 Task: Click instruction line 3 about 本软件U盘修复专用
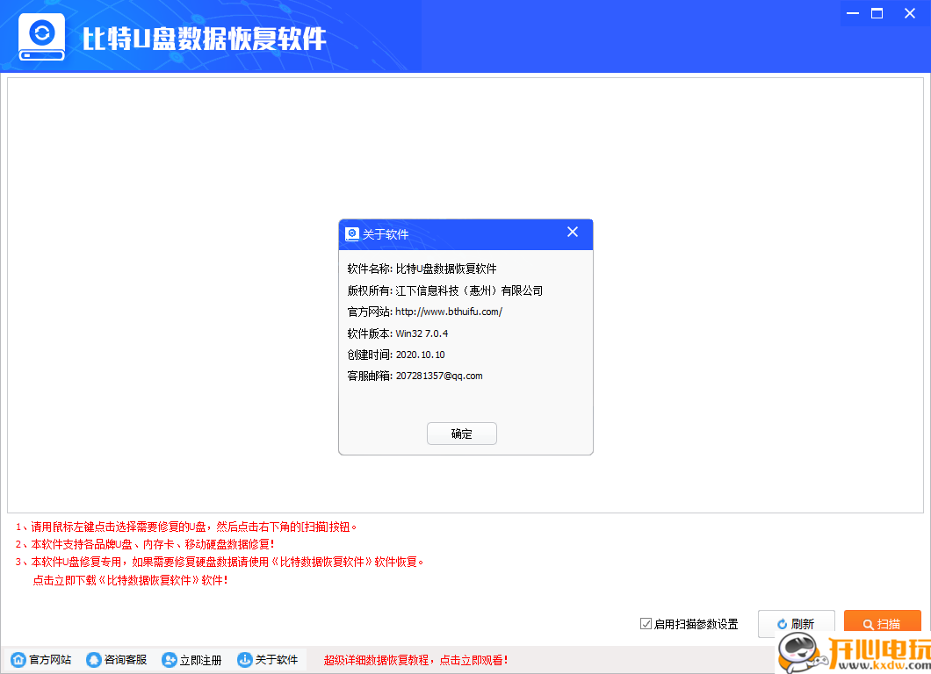coord(220,562)
